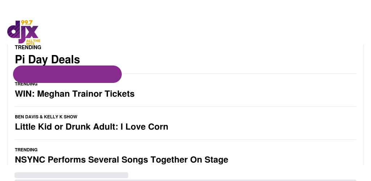Open Ben Davis & Kelly K Show category

click(46, 117)
